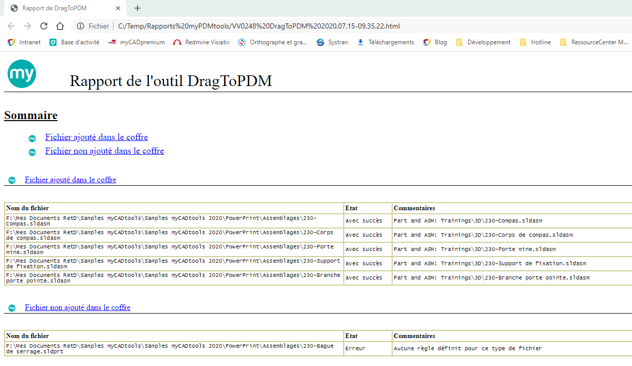Follow summary link Fichier ajouté dans le coffre

click(96, 137)
